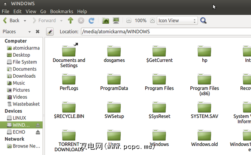Close the Places sidebar

(37, 32)
